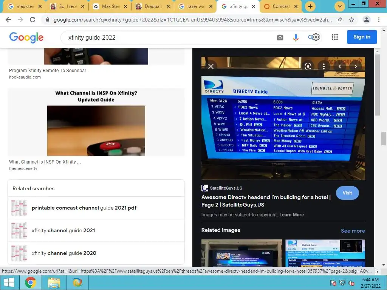
Task: Go to Google homepage via the logo
Action: click(x=26, y=38)
